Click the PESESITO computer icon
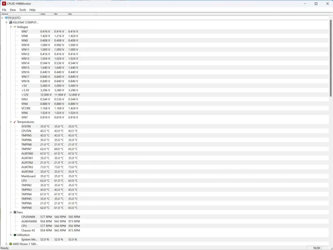333x250 pixels. [x=6, y=17]
